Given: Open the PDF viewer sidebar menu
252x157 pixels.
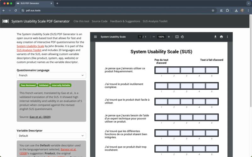Looking at the screenshot, I should (95, 37).
